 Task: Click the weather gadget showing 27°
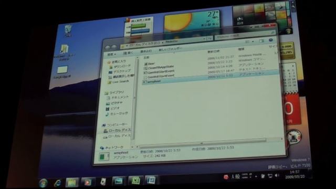(x=192, y=22)
